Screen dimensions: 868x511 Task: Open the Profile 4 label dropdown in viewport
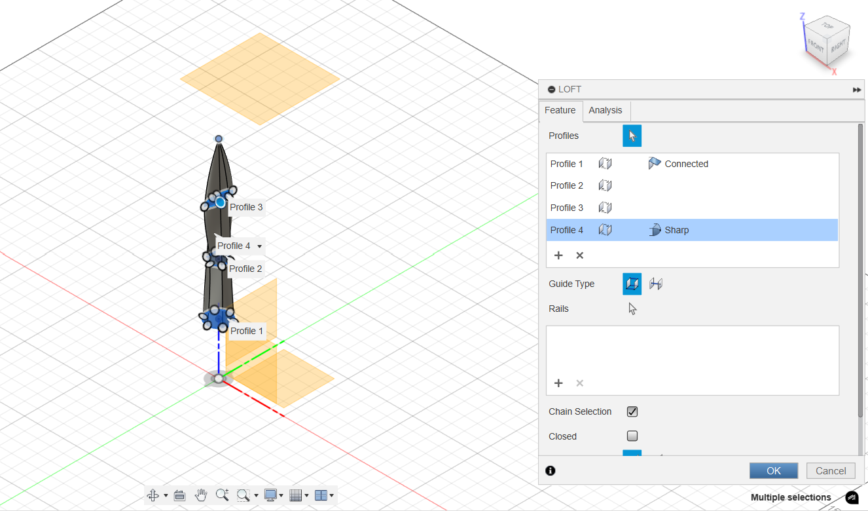[x=260, y=246]
